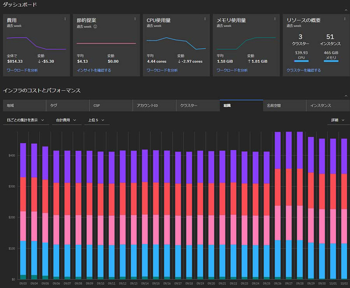Switch to the クラスター tab
This screenshot has width=350, height=288.
tap(198, 106)
